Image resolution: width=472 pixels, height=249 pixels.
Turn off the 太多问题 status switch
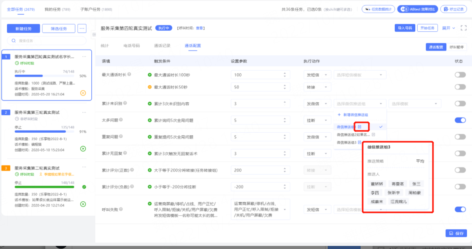(x=460, y=120)
